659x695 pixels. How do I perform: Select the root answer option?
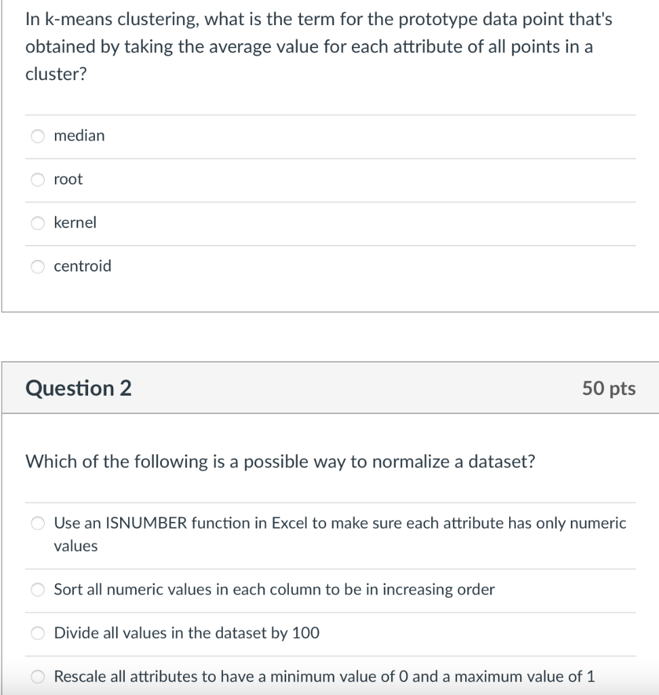point(38,179)
